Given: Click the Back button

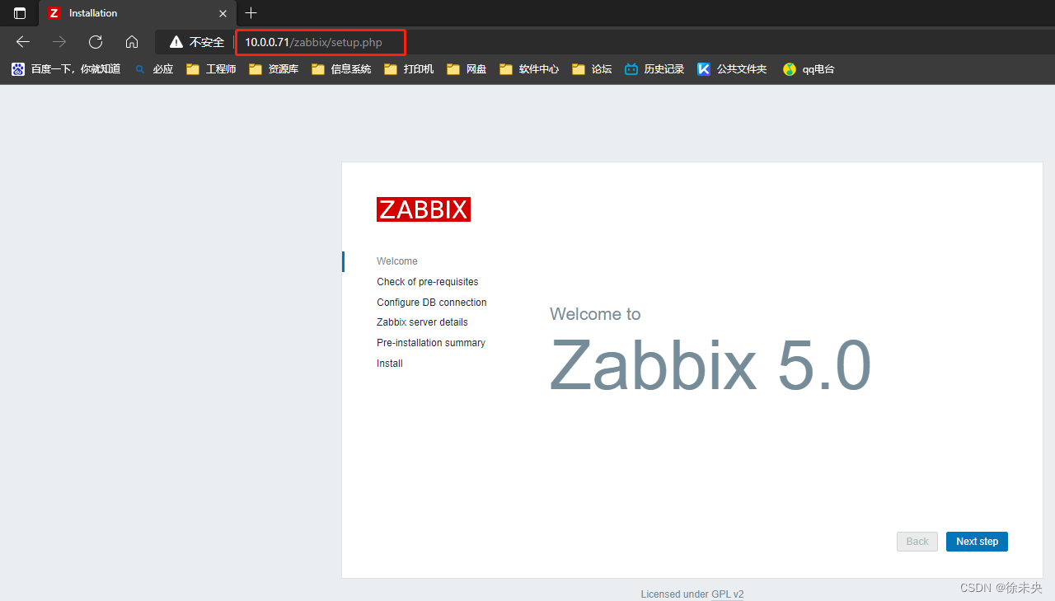Looking at the screenshot, I should coord(917,541).
